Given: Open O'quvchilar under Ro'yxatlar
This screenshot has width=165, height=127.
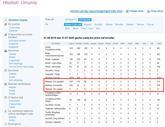Looking at the screenshot, I should coord(14,28).
